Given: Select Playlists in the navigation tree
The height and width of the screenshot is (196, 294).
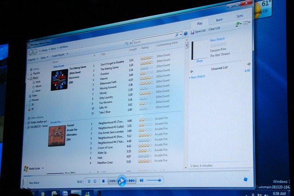Looking at the screenshot, I should (36, 73).
